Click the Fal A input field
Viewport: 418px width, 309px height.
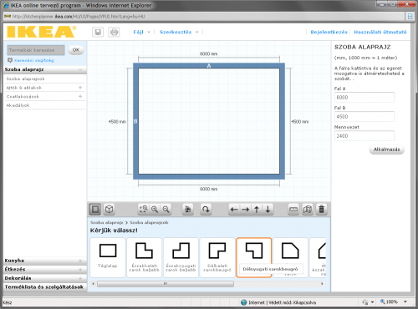coord(364,98)
